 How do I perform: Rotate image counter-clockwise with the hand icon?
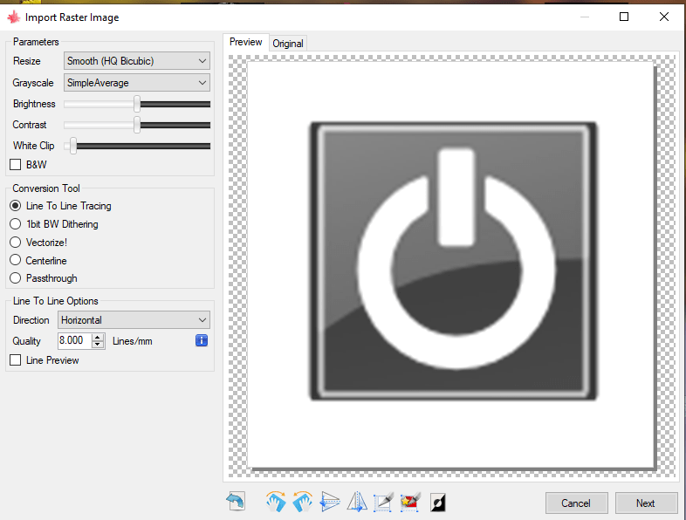(x=303, y=502)
